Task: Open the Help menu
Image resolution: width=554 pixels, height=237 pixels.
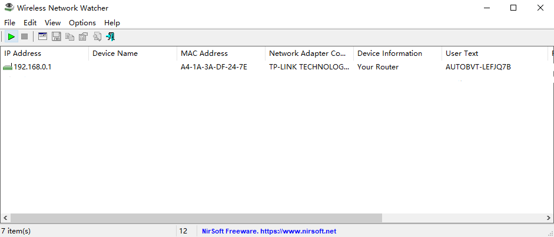Action: (x=112, y=23)
